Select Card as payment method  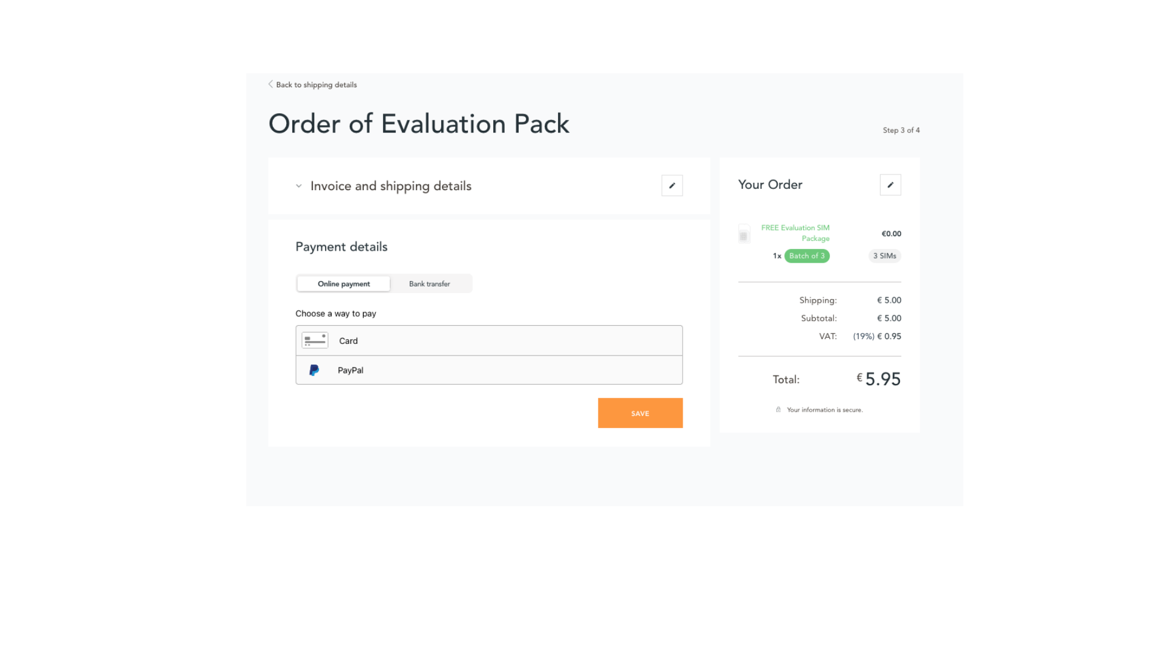tap(488, 340)
